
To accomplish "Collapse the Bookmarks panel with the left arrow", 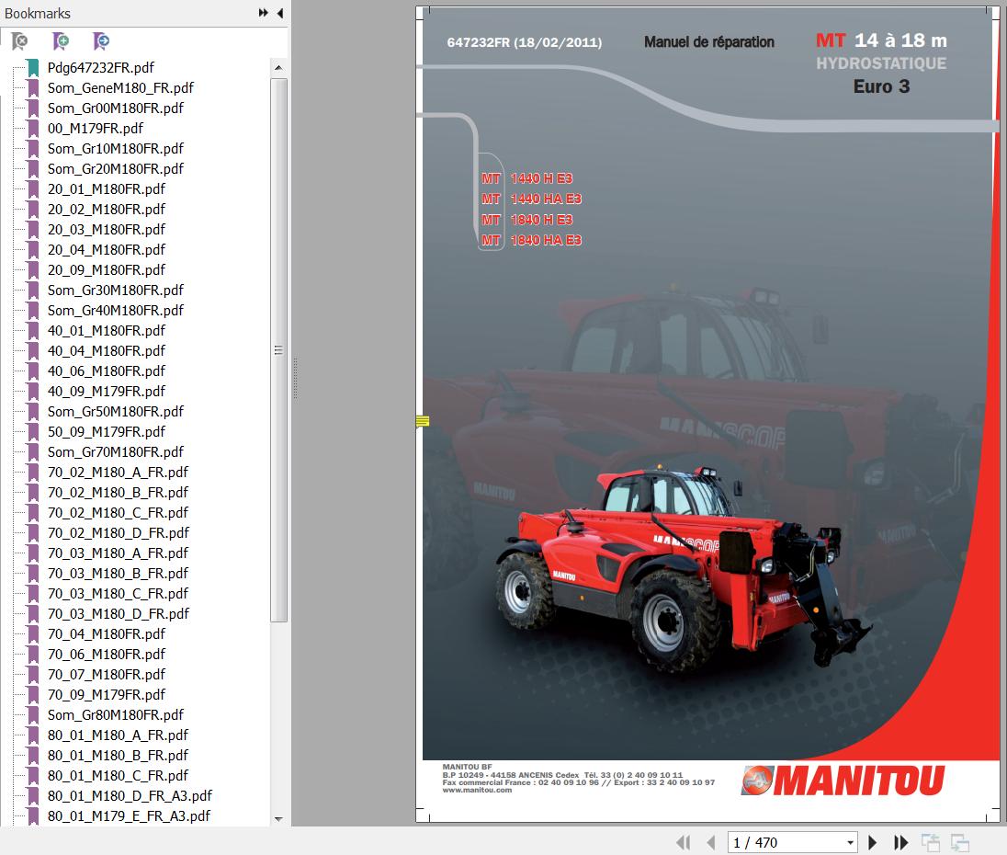I will (280, 13).
